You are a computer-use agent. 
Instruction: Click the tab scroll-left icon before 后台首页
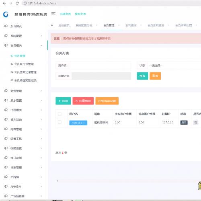pos(52,25)
